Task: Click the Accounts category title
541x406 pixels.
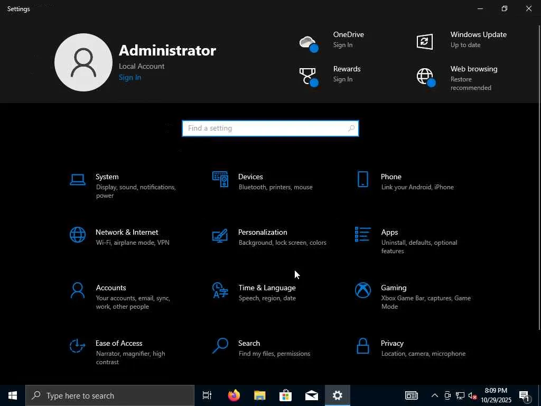Action: pos(111,288)
